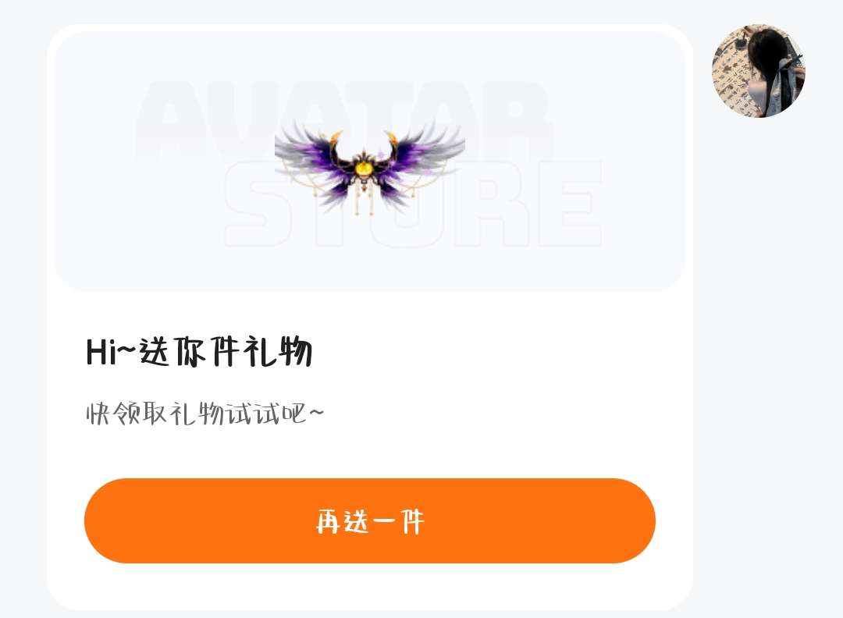This screenshot has width=843, height=618.
Task: Click the outlined STORE watermark text
Action: (413, 204)
